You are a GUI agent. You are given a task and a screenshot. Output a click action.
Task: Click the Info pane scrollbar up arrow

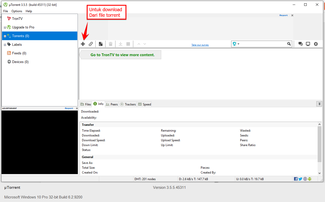320,124
